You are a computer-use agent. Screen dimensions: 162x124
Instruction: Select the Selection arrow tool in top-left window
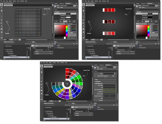pyautogui.click(x=2, y=5)
